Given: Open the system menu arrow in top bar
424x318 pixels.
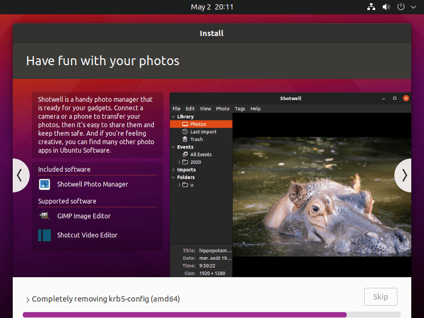Looking at the screenshot, I should pos(413,7).
